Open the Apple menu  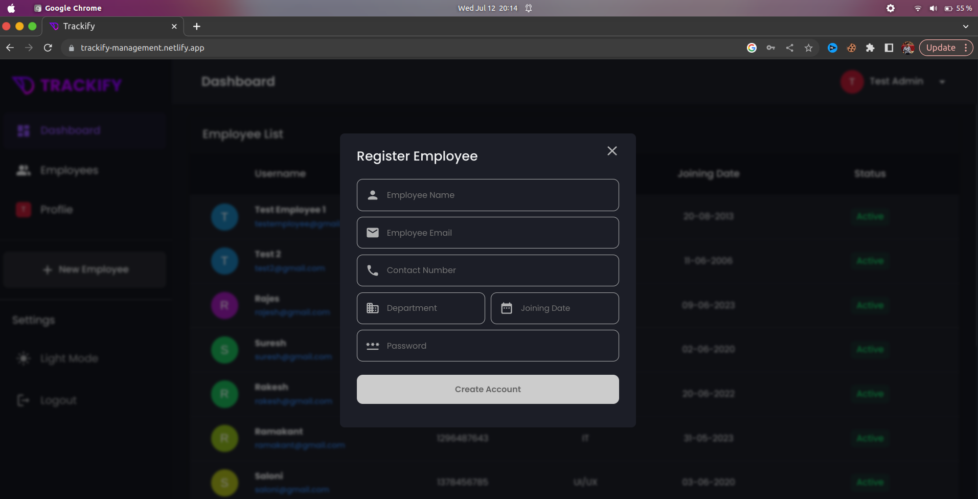tap(11, 8)
